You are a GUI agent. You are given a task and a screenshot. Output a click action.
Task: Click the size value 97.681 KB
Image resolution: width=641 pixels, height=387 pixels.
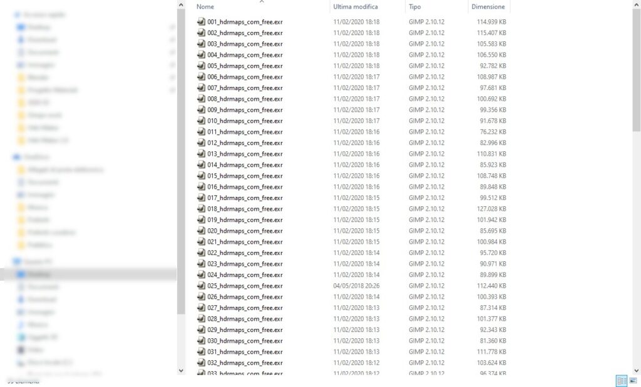(x=493, y=88)
